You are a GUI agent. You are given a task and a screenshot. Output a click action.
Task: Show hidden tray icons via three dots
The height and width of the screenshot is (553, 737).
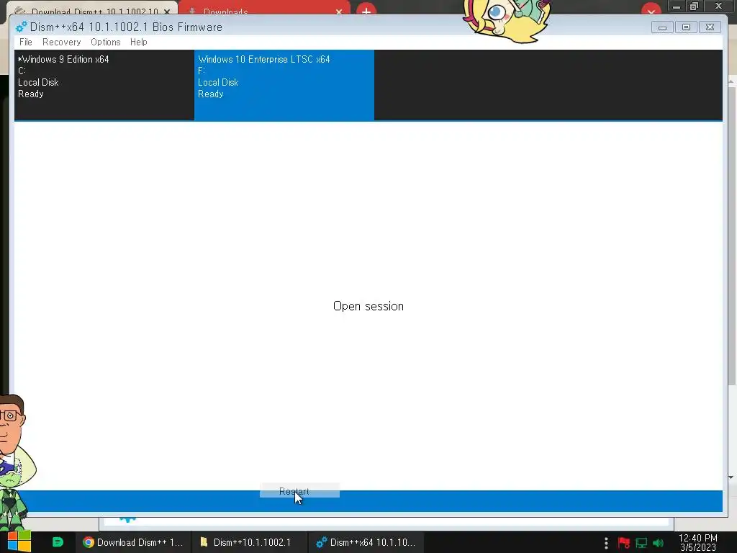click(x=606, y=543)
